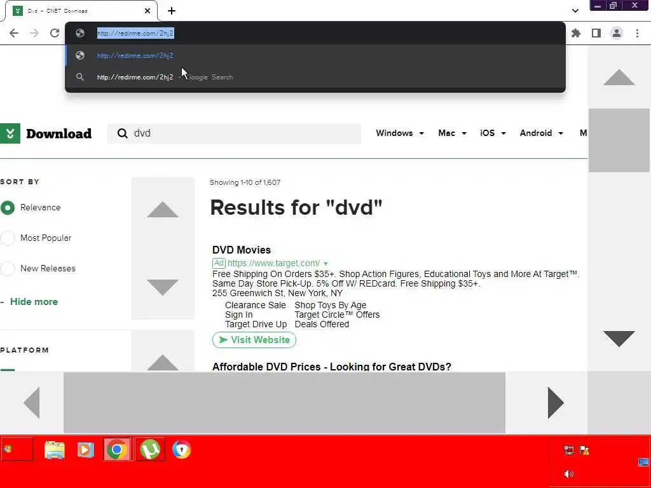Reload the current page
The image size is (651, 488).
pos(55,33)
